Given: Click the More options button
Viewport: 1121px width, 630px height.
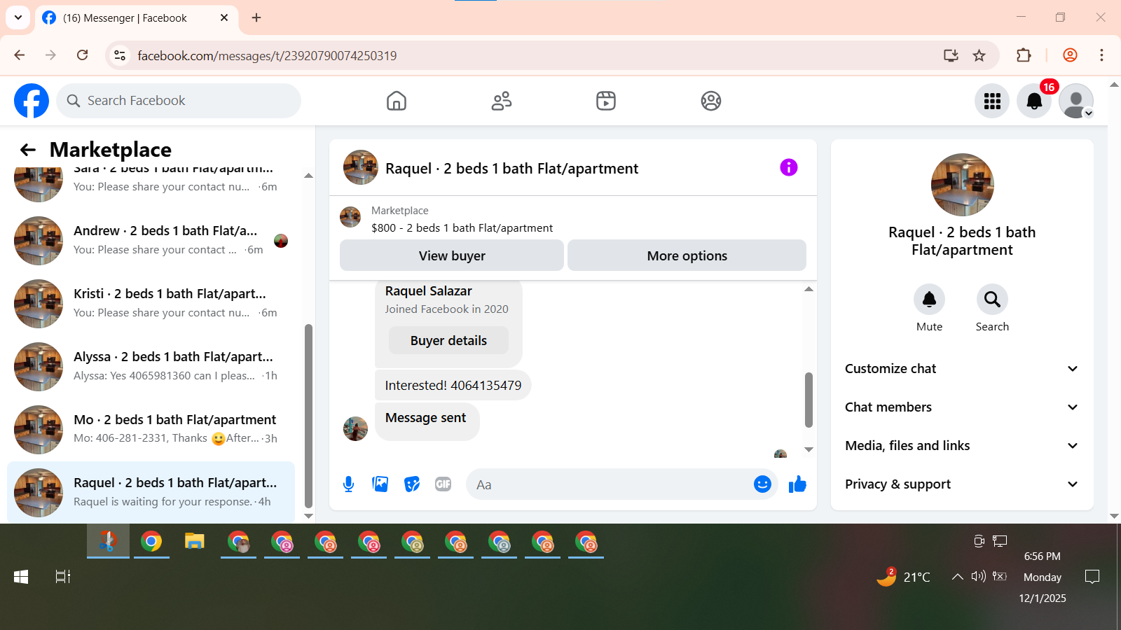Looking at the screenshot, I should (x=687, y=255).
